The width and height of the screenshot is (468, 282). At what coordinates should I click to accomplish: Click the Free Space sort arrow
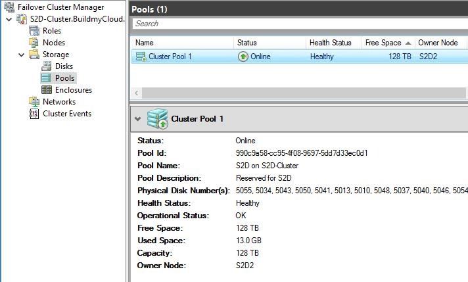(x=408, y=43)
